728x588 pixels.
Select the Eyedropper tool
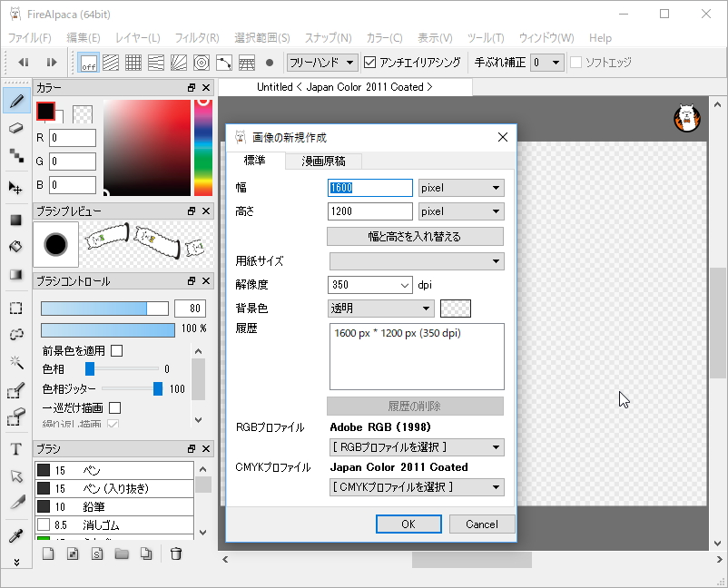(x=15, y=537)
